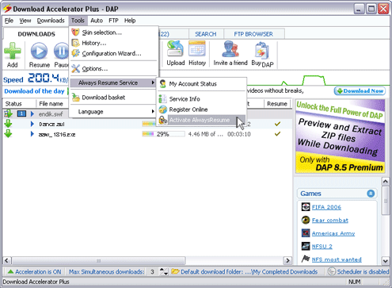Click the FIFA 2006 game icon
Viewport: 392px width, 288px height.
[306, 207]
